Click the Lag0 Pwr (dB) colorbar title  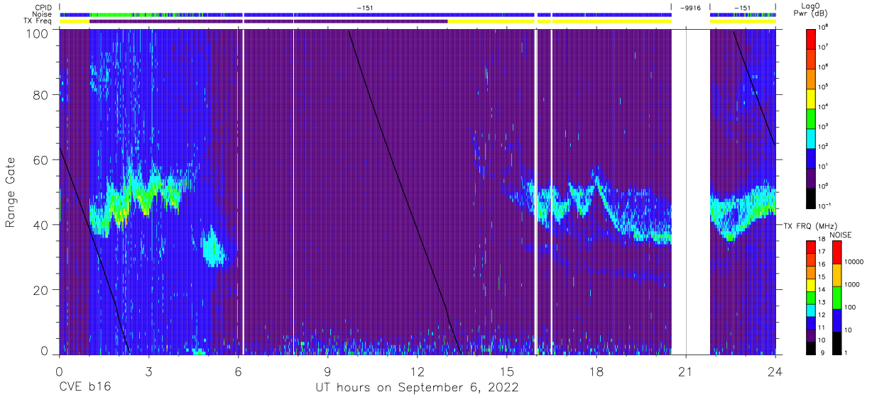810,9
